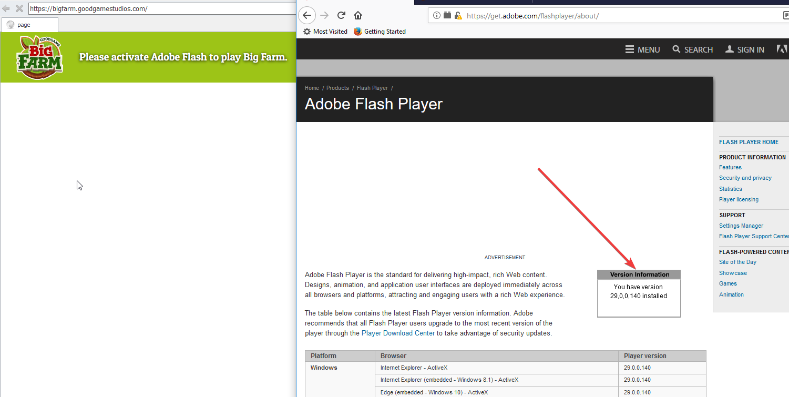Go to Firefox home page icon
This screenshot has width=789, height=397.
pos(358,15)
